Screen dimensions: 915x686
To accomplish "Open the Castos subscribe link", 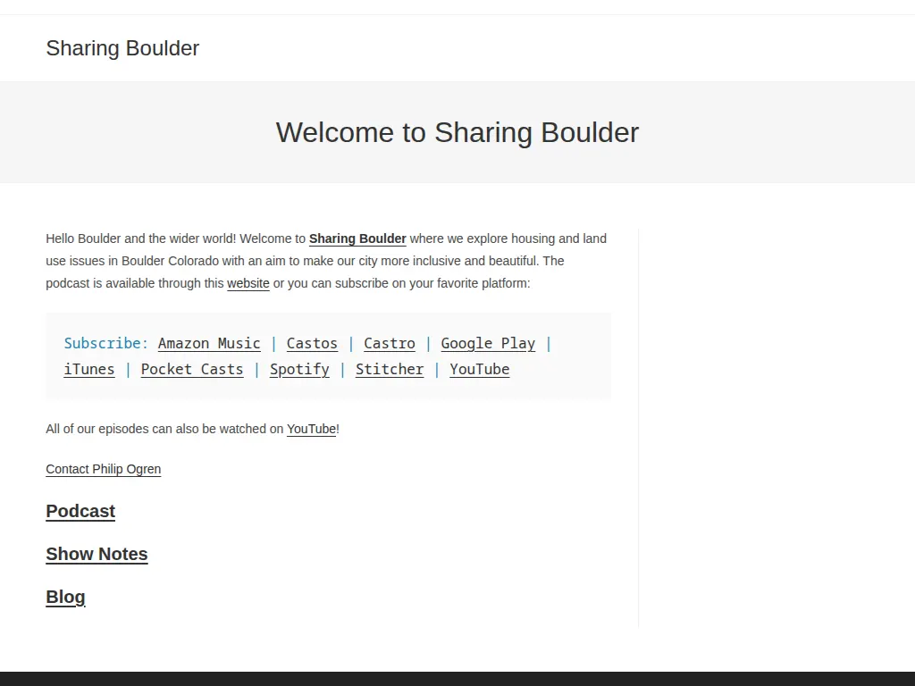I will tap(312, 344).
